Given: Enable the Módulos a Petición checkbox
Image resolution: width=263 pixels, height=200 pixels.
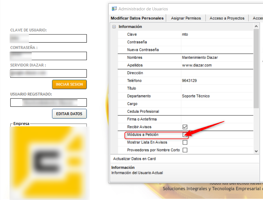Looking at the screenshot, I should [185, 135].
